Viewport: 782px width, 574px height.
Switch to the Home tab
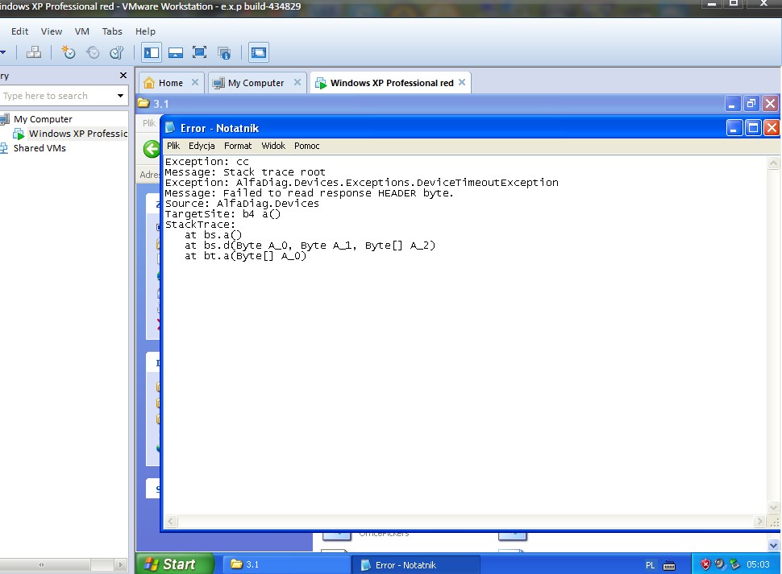click(x=171, y=83)
